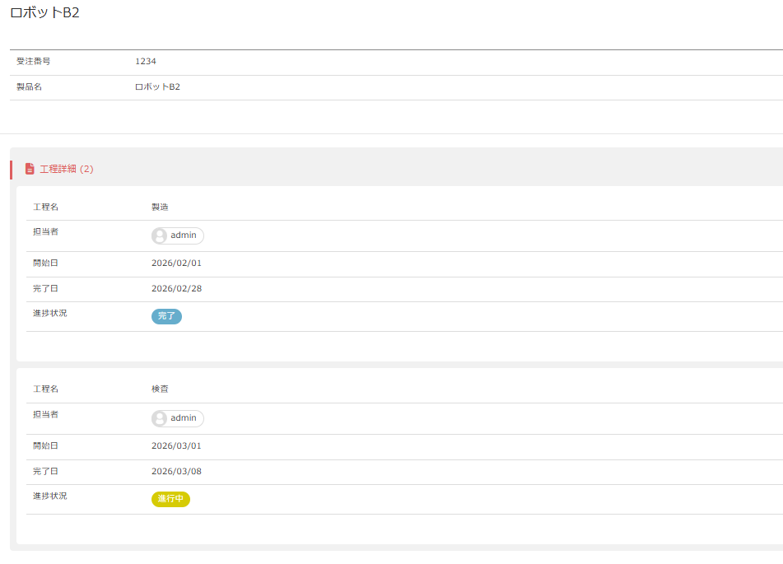This screenshot has height=564, width=783.
Task: Click the 工程名 value 検査
Action: point(161,389)
